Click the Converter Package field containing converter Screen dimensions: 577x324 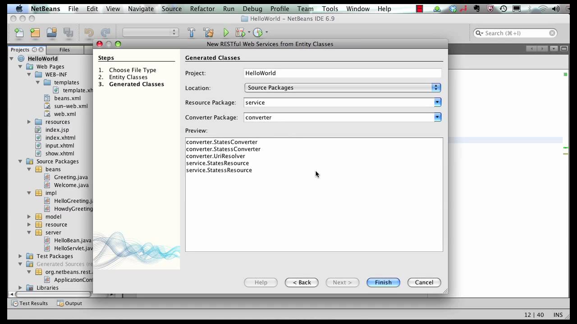339,117
